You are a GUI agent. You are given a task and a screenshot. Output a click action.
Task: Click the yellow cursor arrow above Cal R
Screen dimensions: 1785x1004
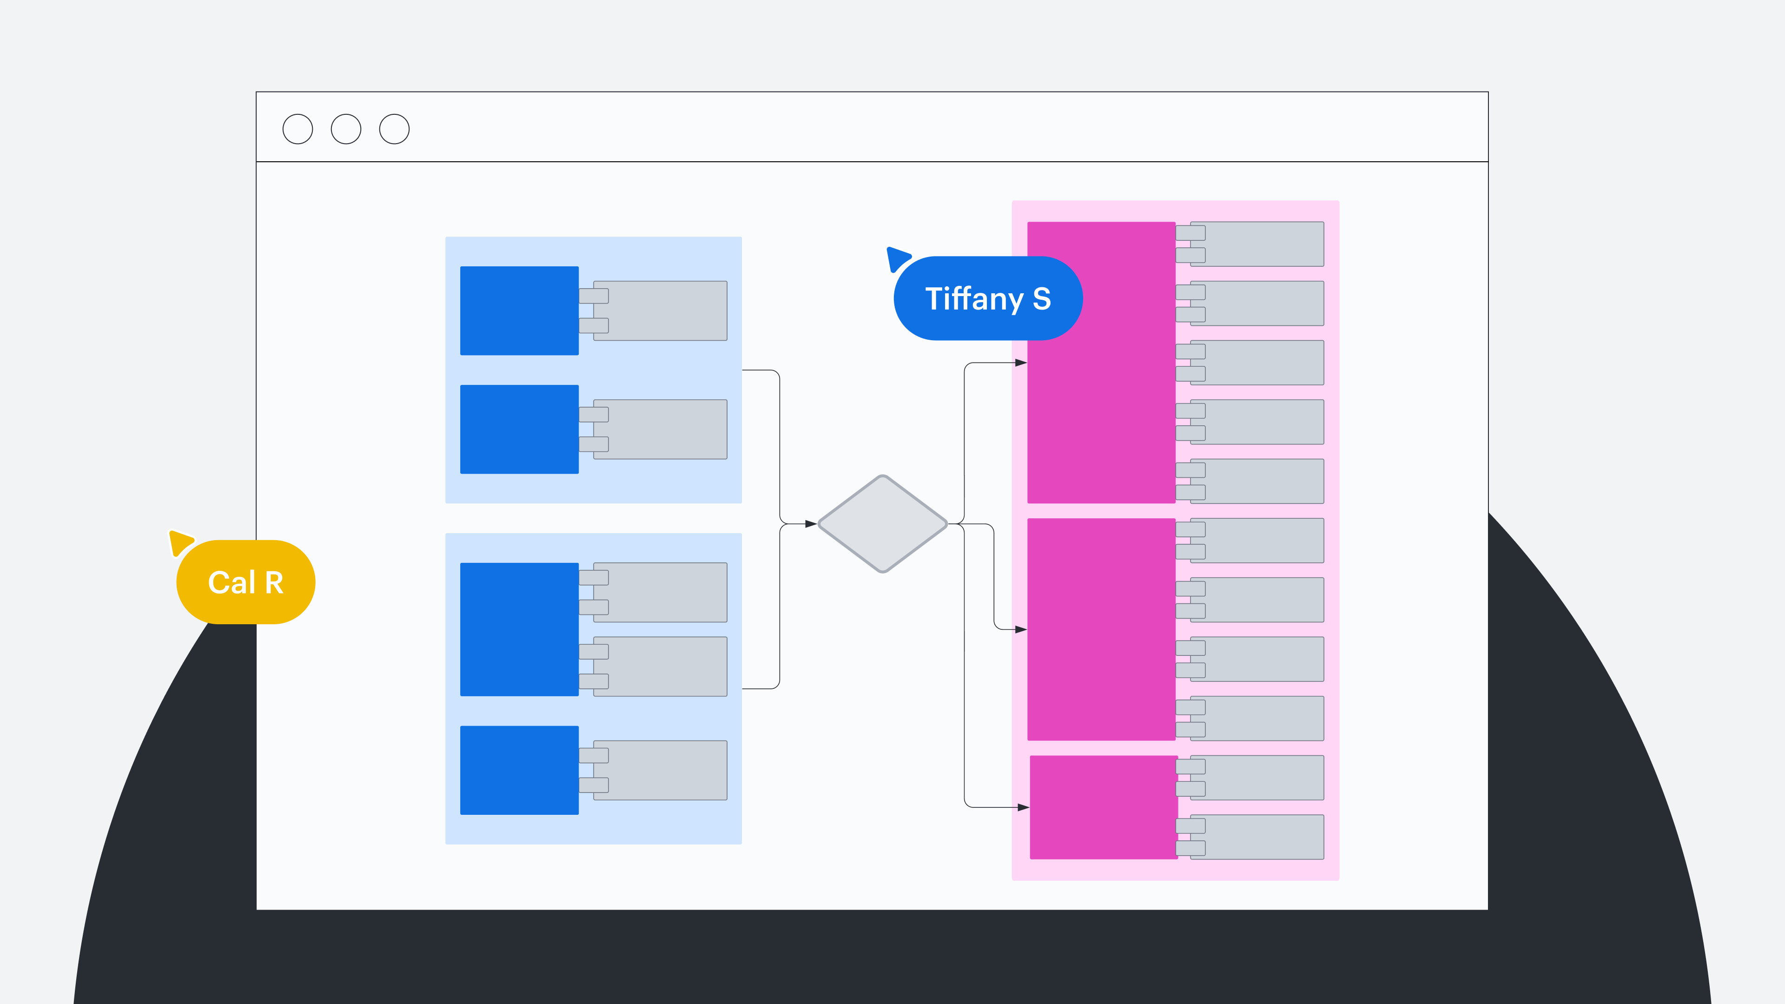(180, 542)
